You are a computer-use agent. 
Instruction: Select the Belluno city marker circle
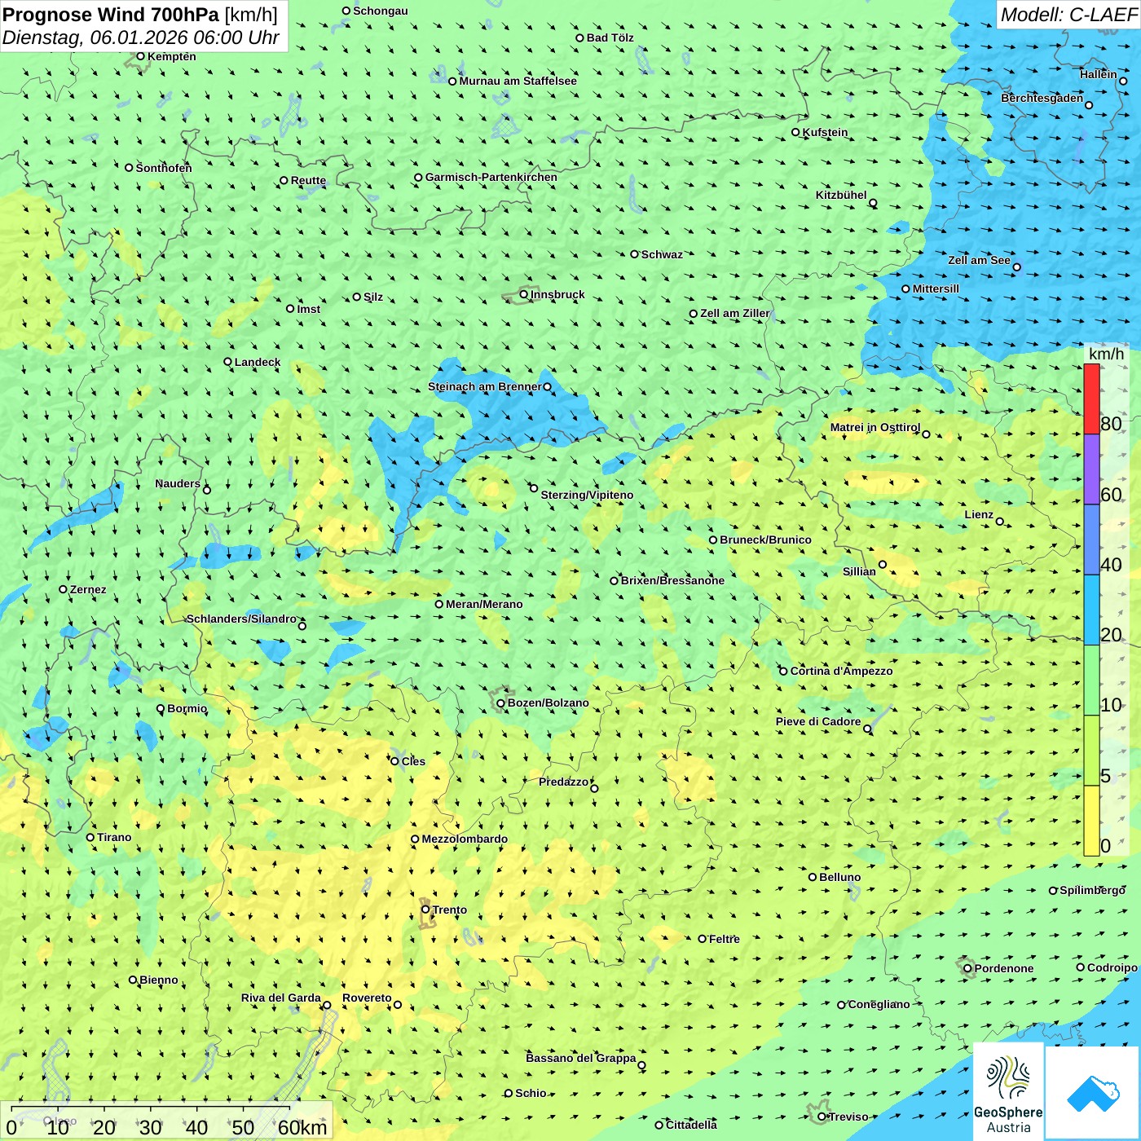pos(813,878)
